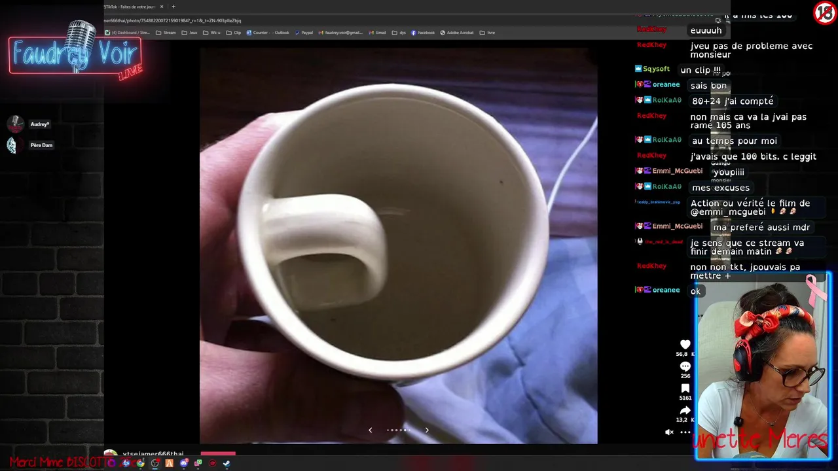The image size is (838, 471).
Task: Open the dys bookmarks folder
Action: (x=399, y=33)
